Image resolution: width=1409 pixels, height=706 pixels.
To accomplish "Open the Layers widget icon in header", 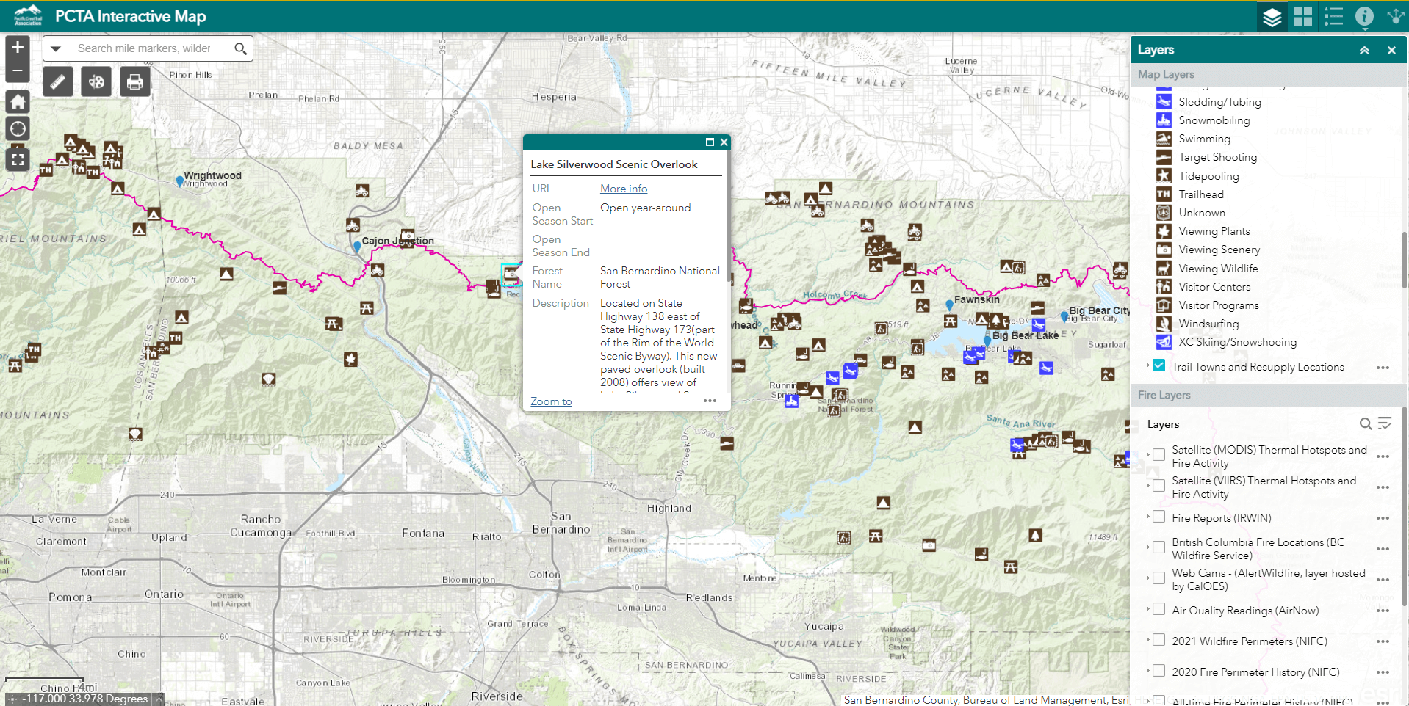I will [1272, 16].
